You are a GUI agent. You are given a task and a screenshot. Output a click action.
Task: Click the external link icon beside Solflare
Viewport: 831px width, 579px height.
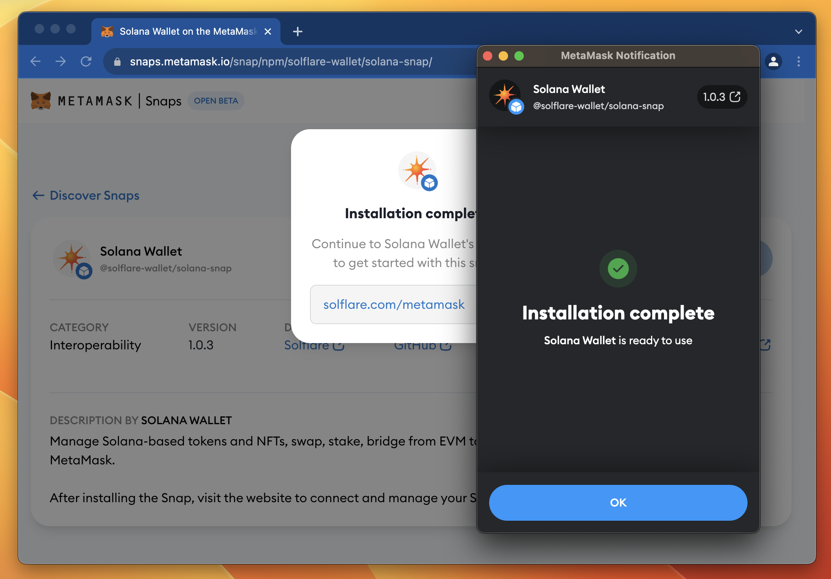click(338, 345)
